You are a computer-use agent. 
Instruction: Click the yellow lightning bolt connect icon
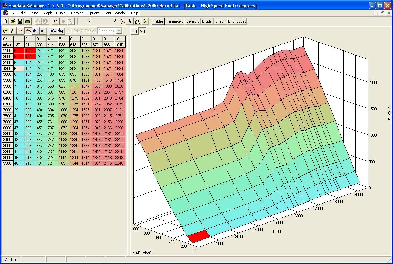coord(56,21)
